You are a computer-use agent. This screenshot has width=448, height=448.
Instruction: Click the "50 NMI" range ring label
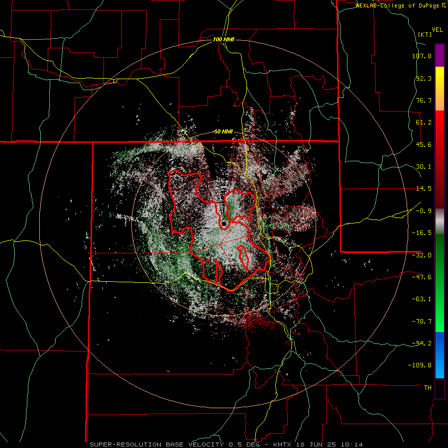point(224,132)
